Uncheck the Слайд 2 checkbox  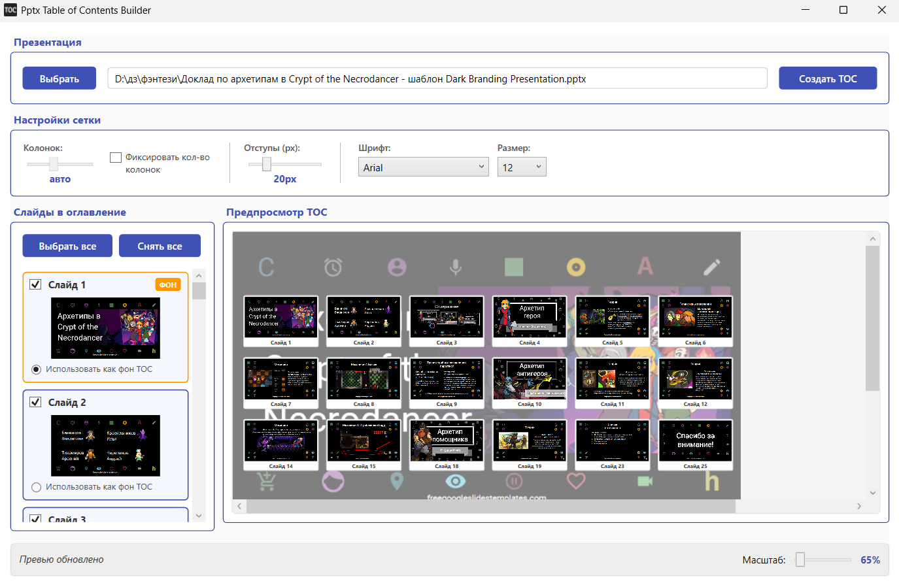36,402
